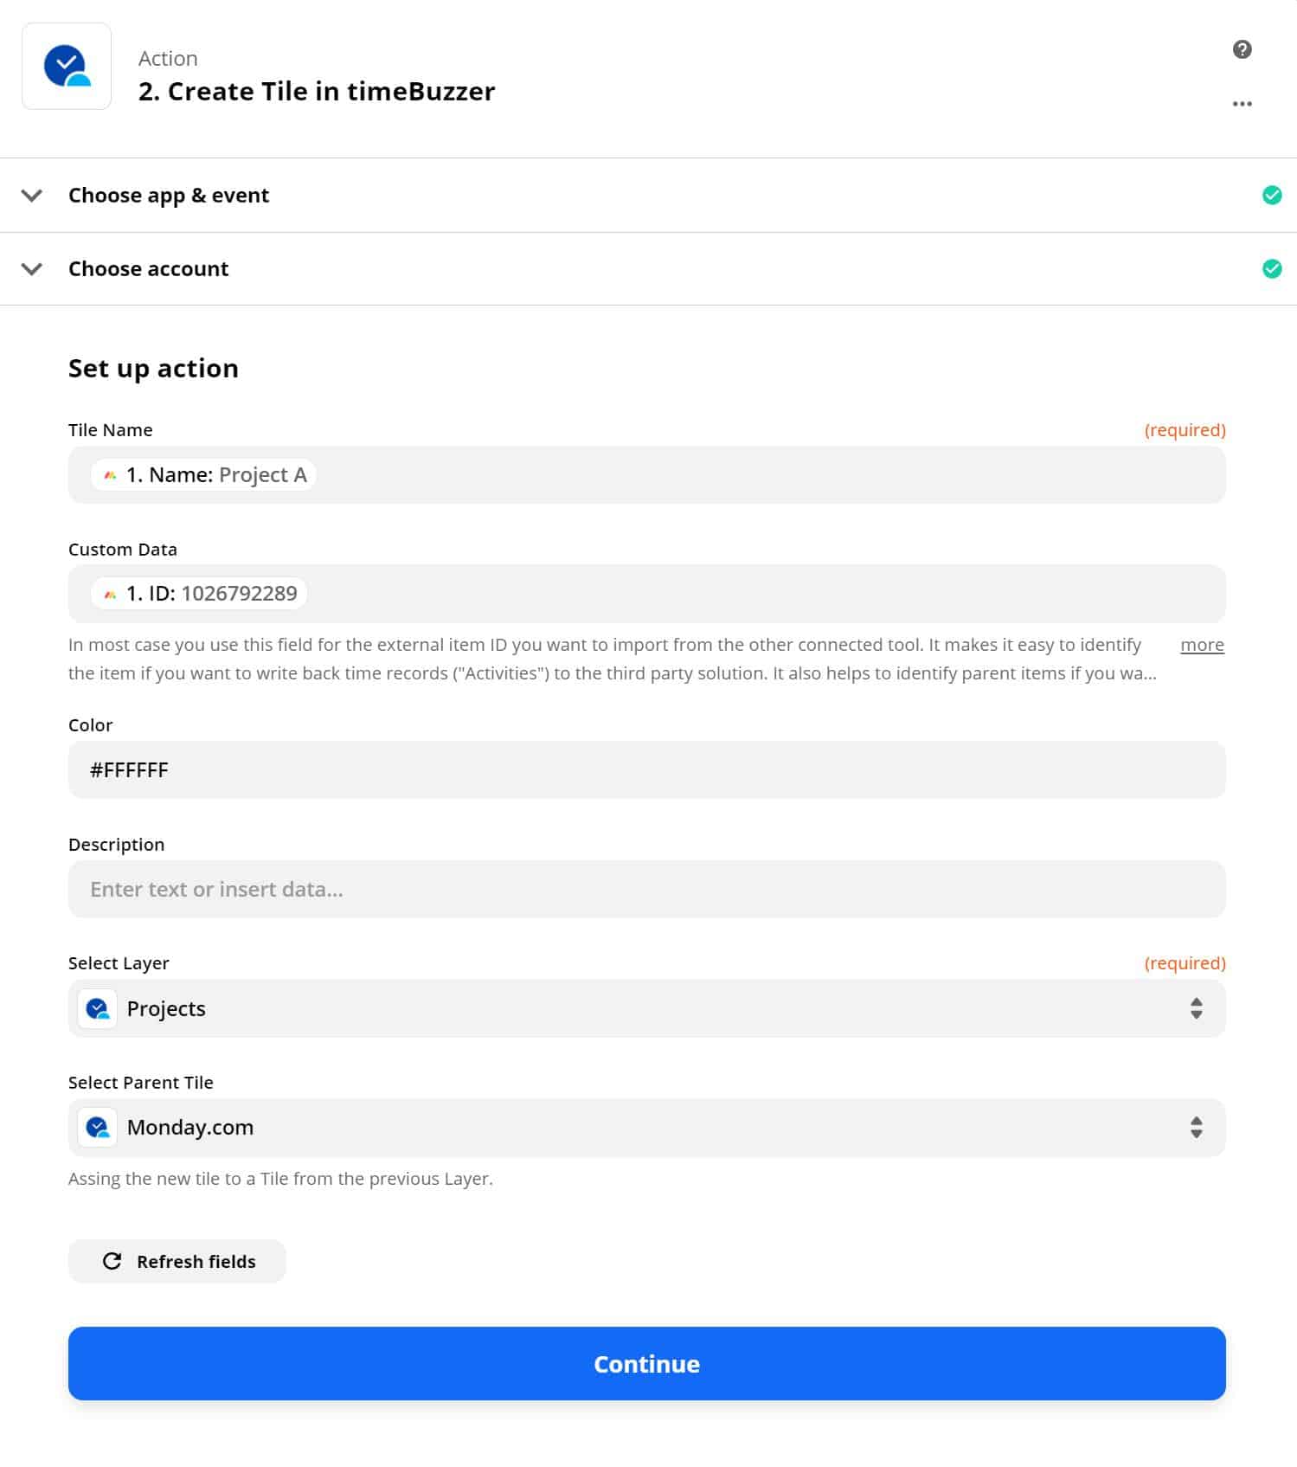Click the timeBuzzer app logo icon
The height and width of the screenshot is (1467, 1297).
point(67,67)
